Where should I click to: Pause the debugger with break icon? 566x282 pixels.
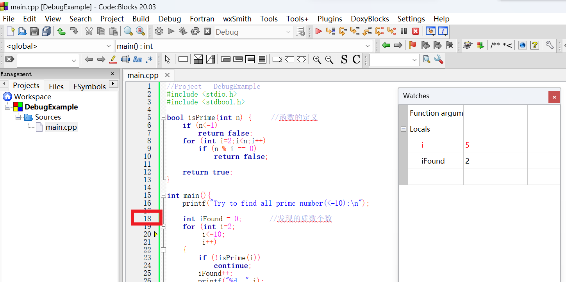[x=404, y=31]
